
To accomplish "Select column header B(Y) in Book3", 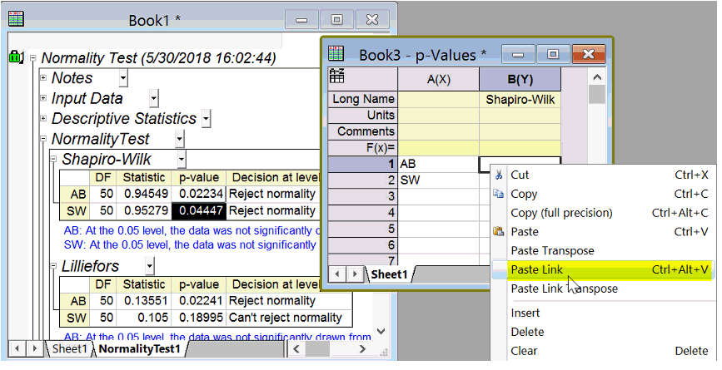I will pos(520,80).
